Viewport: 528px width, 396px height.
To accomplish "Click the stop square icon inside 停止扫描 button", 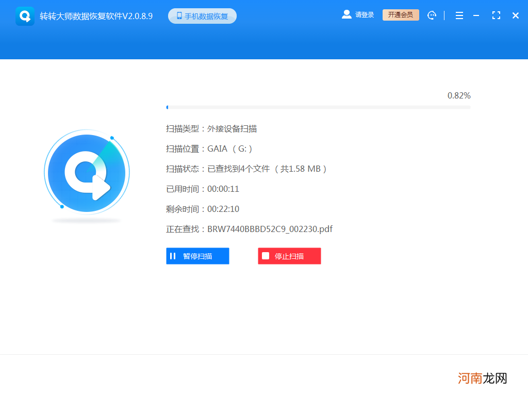I will 265,256.
